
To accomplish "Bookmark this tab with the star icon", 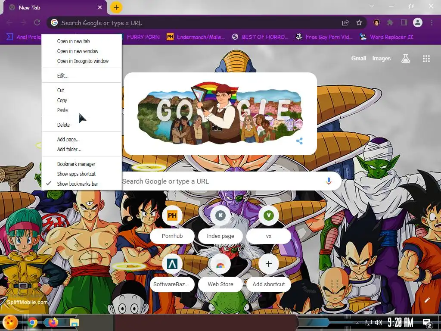I will tap(359, 22).
